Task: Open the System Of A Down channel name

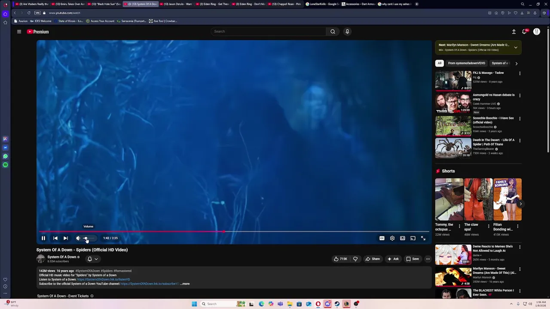Action: pos(62,257)
